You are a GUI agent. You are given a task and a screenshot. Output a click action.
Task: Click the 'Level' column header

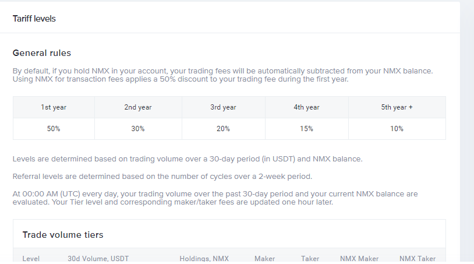(x=31, y=259)
